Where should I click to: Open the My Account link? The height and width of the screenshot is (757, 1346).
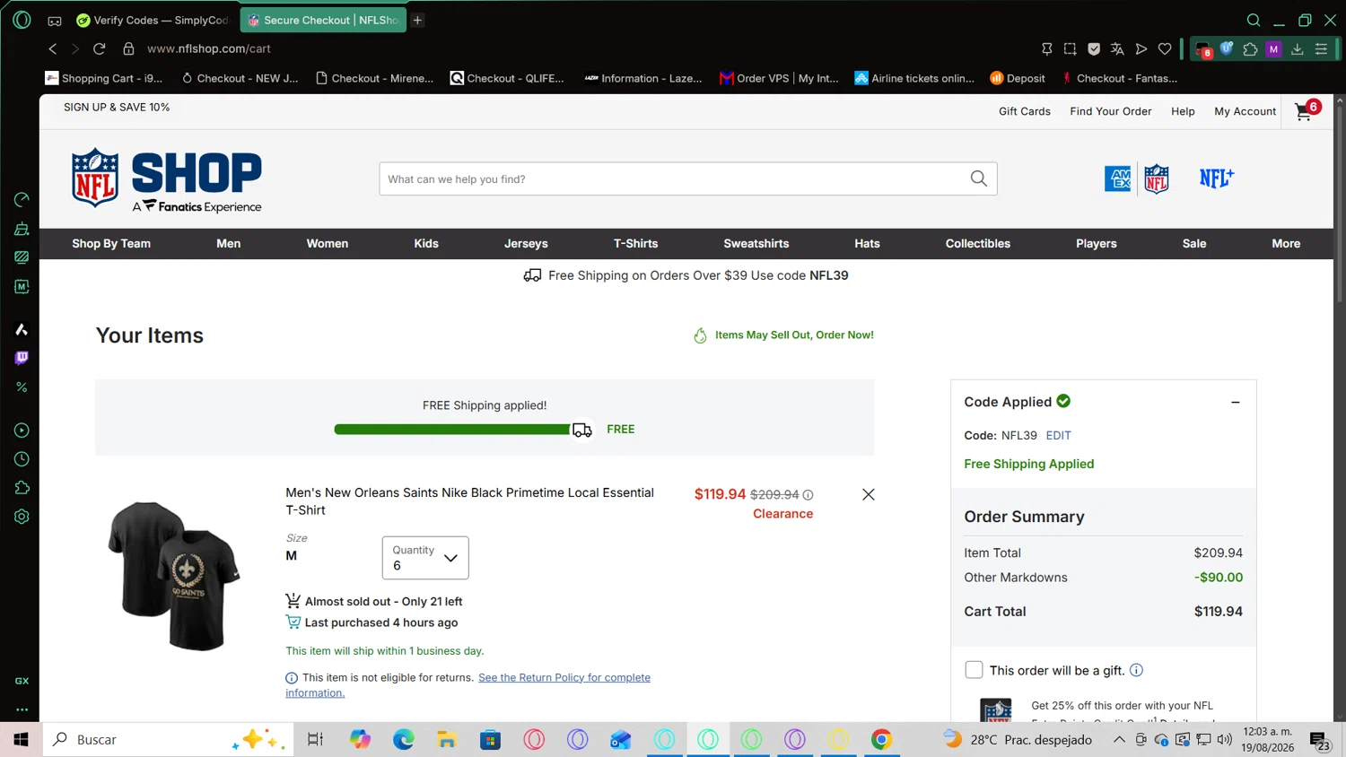(1245, 111)
